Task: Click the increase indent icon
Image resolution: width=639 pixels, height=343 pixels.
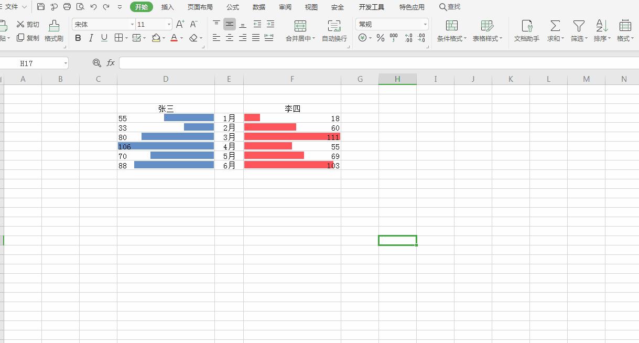Action: point(270,24)
